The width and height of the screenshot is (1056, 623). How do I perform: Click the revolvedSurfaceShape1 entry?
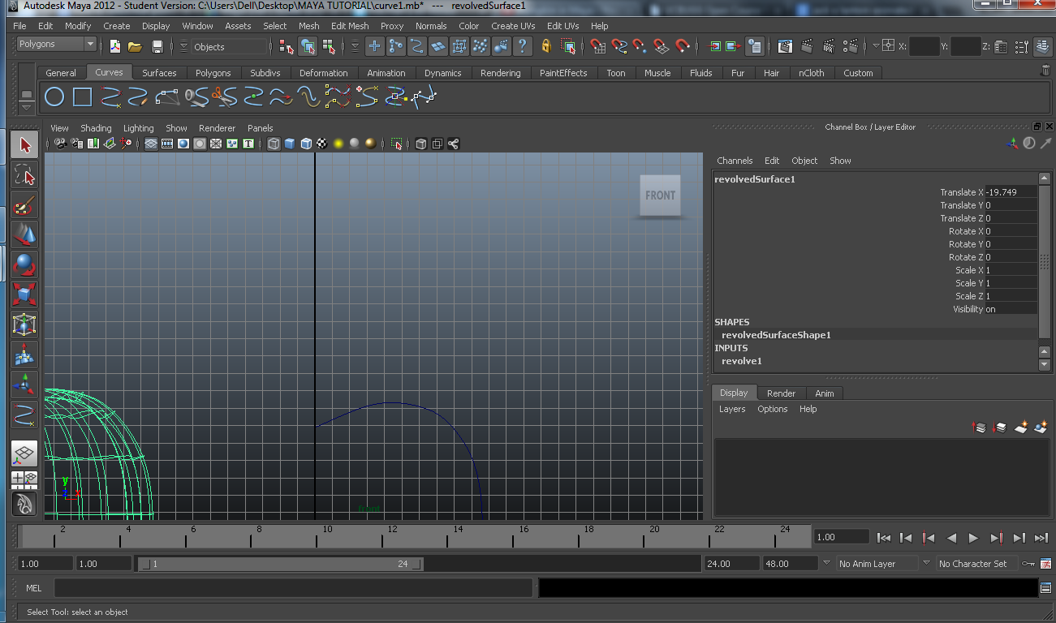tap(776, 335)
